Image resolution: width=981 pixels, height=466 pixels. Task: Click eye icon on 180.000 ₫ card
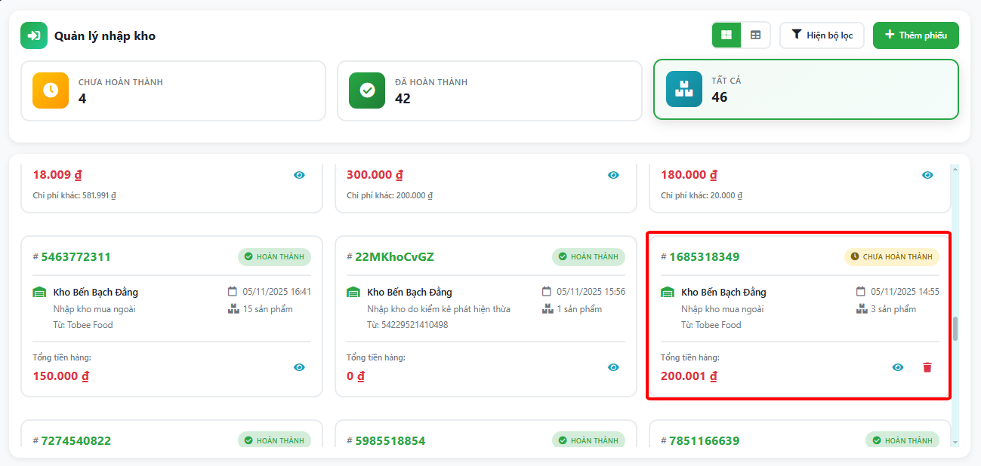point(927,175)
